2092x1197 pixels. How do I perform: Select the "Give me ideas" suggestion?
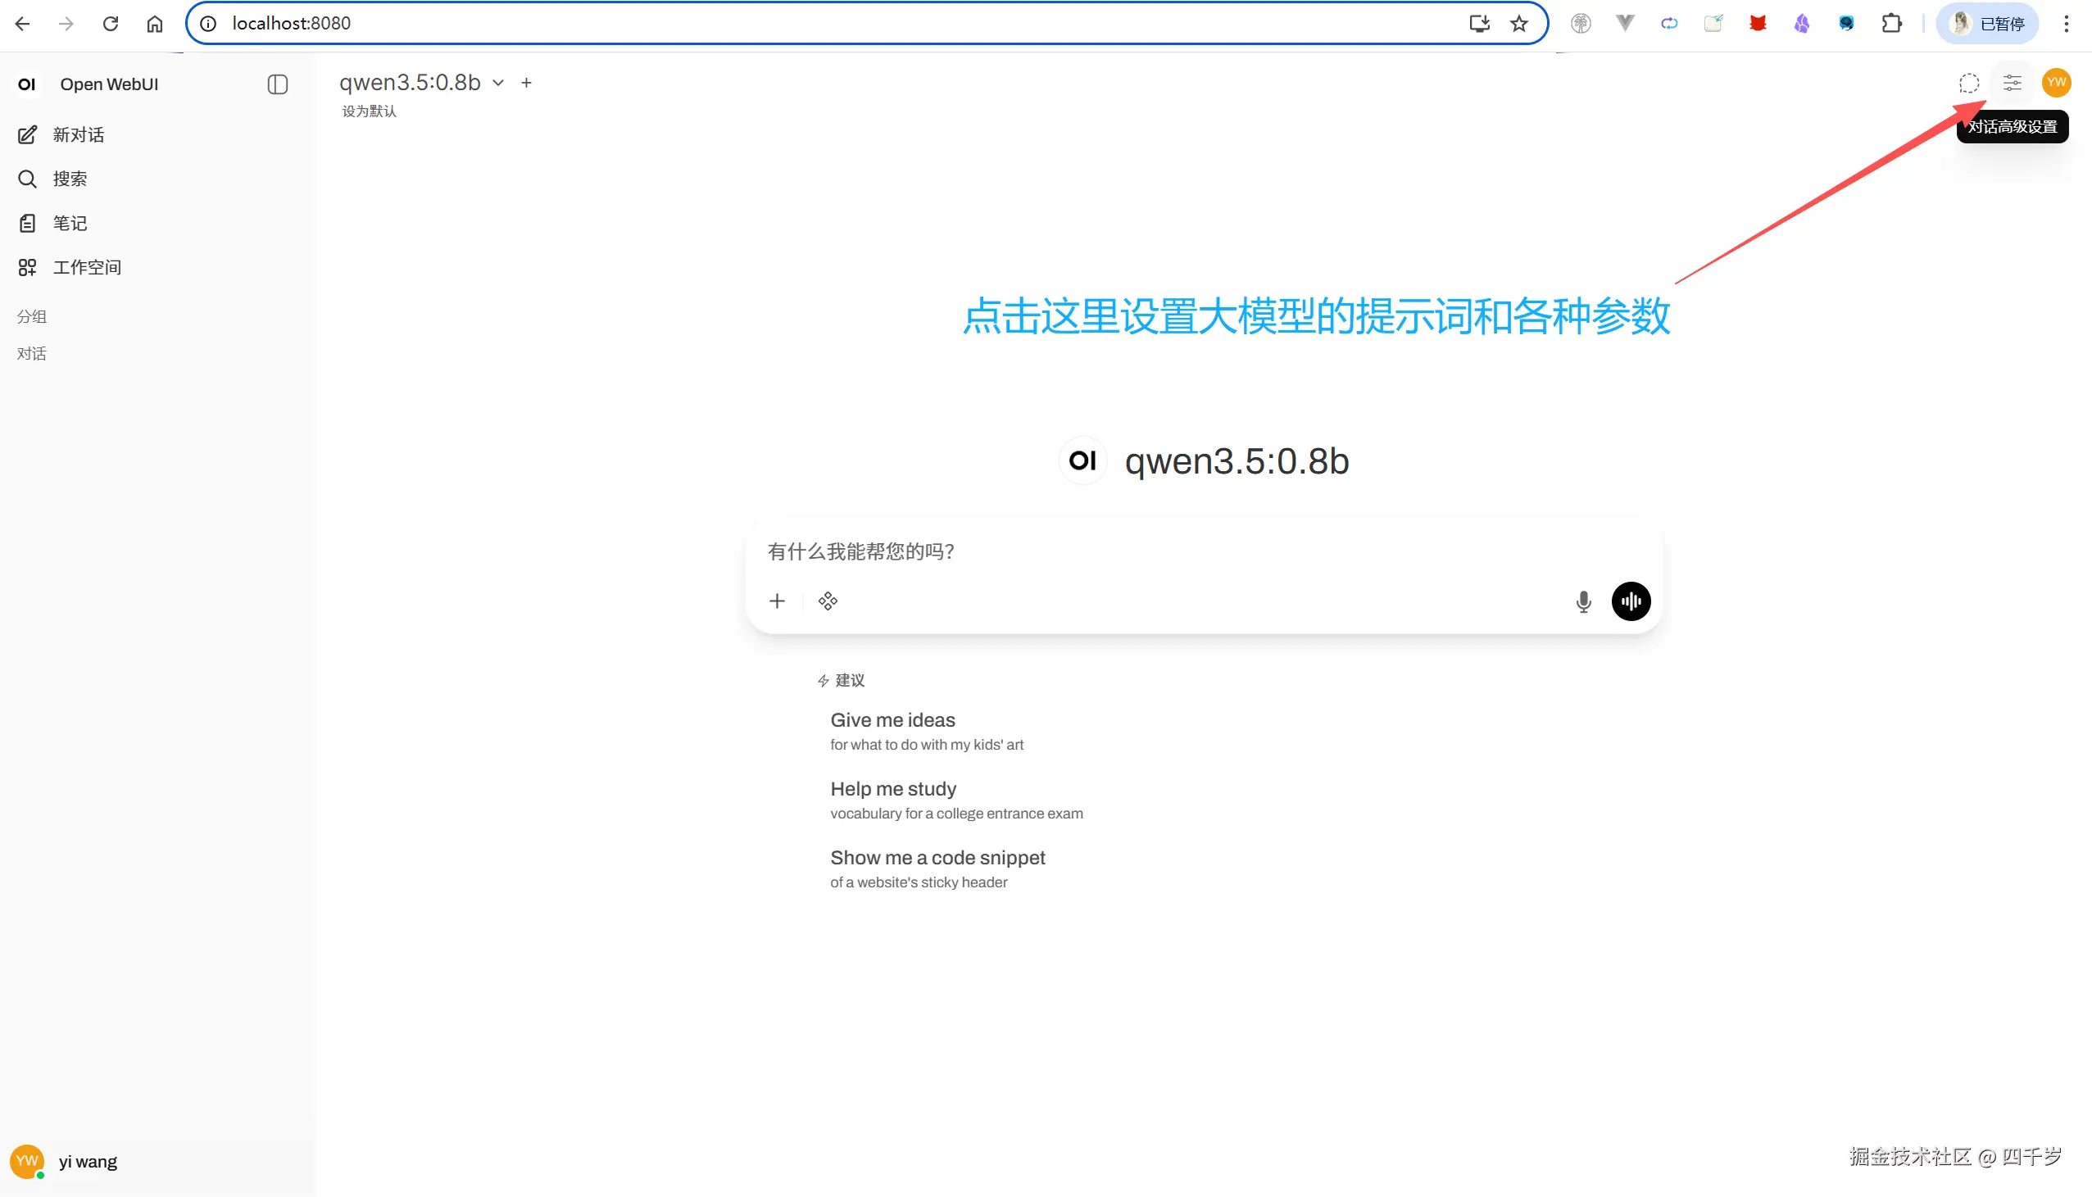(892, 719)
